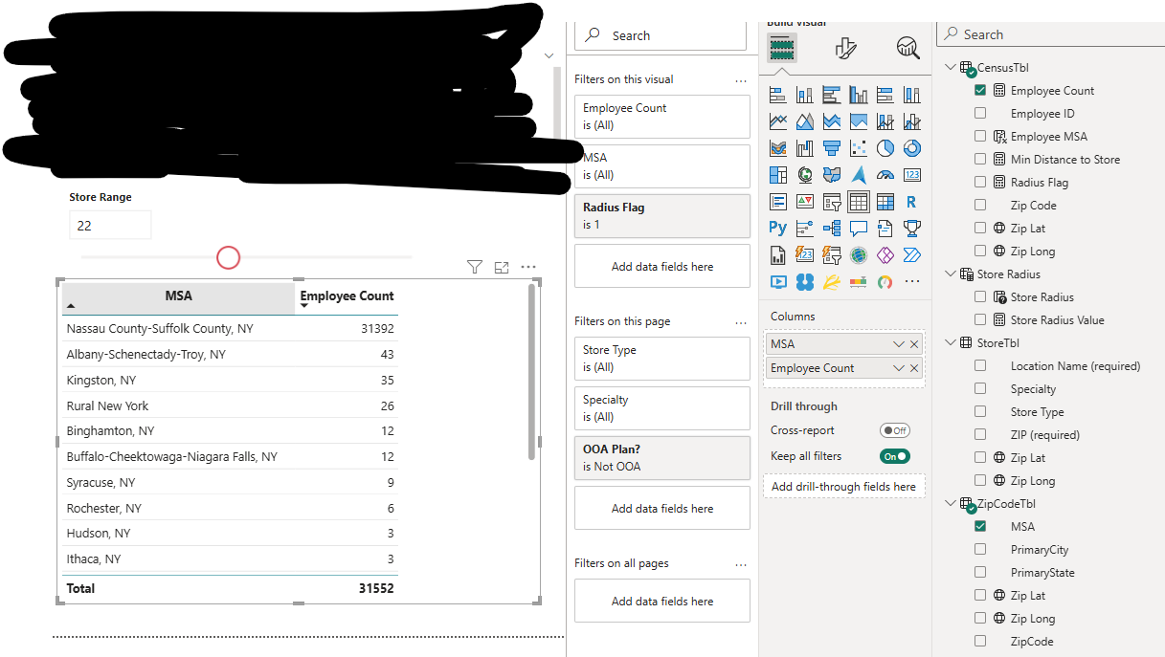Choose the gauge visual
The image size is (1165, 657).
tap(885, 175)
